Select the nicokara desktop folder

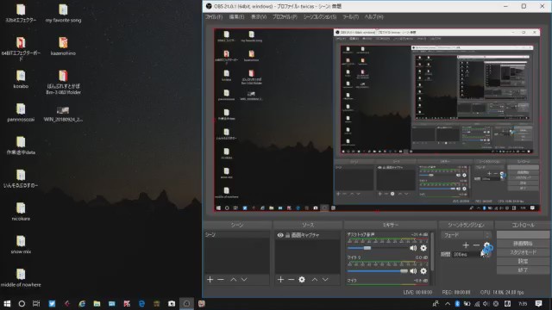[x=21, y=211]
